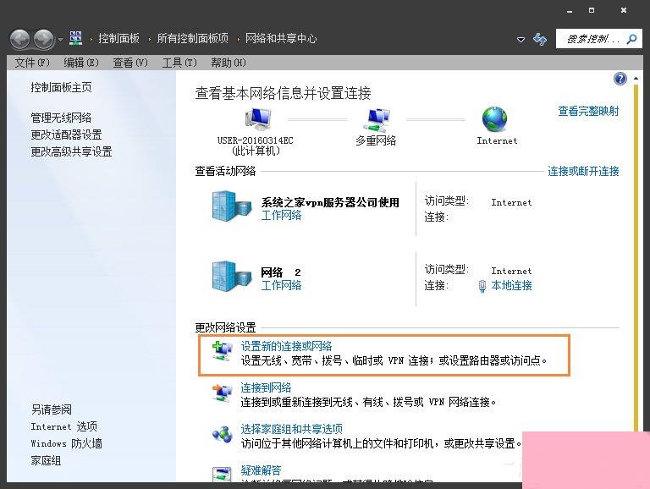
Task: Click the icon beside 疑难解答
Action: (x=222, y=474)
